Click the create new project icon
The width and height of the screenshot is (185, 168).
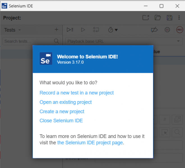point(146,18)
